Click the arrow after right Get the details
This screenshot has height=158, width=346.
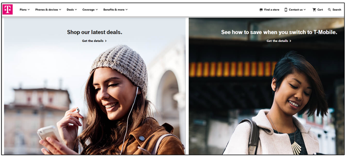[x=290, y=41]
